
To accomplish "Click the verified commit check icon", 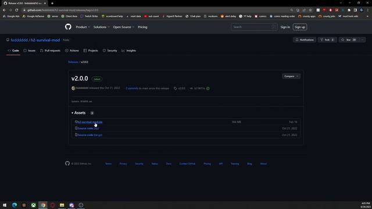I will pyautogui.click(x=208, y=88).
